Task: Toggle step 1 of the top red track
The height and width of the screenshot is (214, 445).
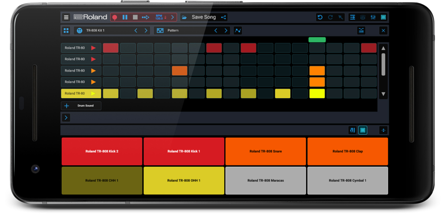Action: pyautogui.click(x=111, y=48)
